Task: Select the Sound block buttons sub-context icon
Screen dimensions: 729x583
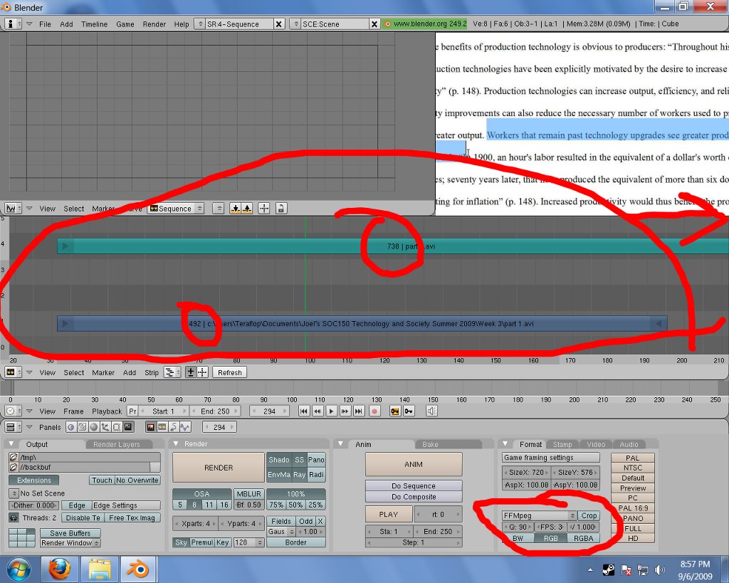Action: 185,427
